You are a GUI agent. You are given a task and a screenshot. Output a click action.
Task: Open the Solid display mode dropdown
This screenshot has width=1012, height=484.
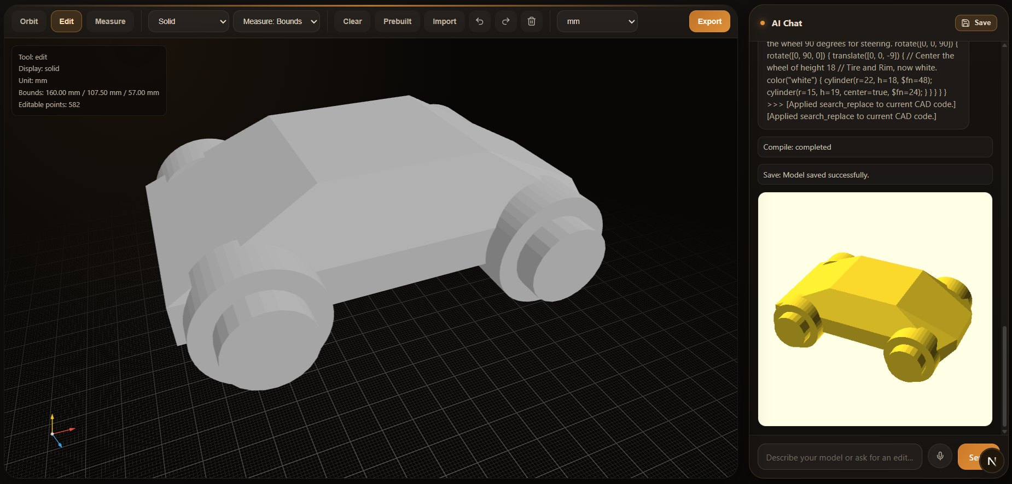click(189, 21)
